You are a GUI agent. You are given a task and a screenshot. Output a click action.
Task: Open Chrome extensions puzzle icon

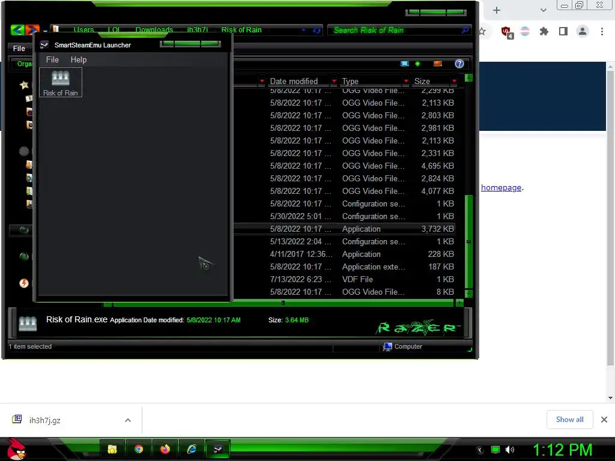point(544,31)
